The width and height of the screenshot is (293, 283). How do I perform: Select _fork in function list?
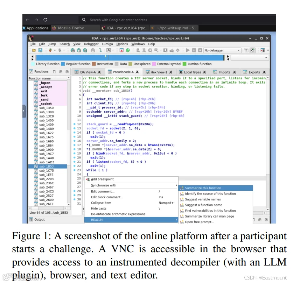point(44,95)
